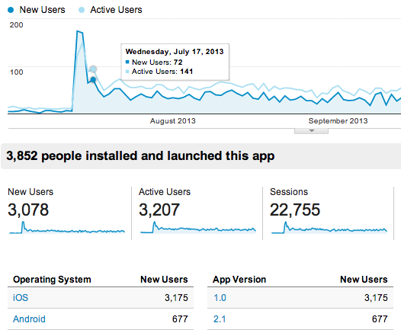Open the Android operating system link
The height and width of the screenshot is (336, 401).
pos(29,319)
